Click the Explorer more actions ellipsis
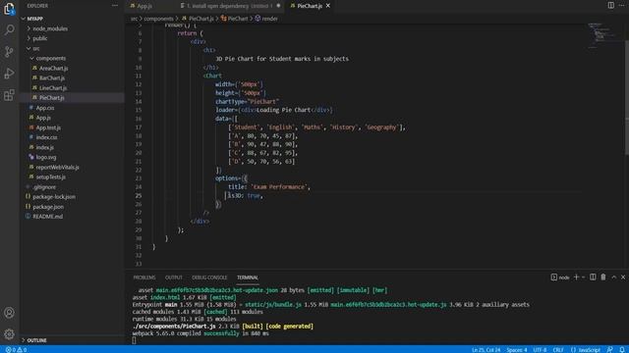 pos(115,6)
